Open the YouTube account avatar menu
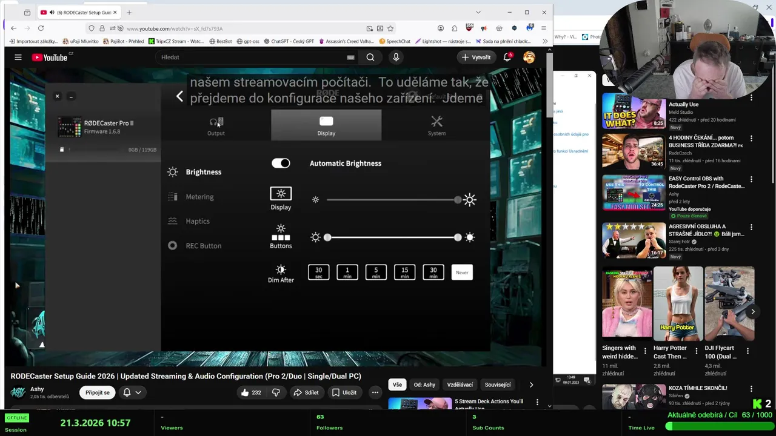776x436 pixels. pos(529,57)
